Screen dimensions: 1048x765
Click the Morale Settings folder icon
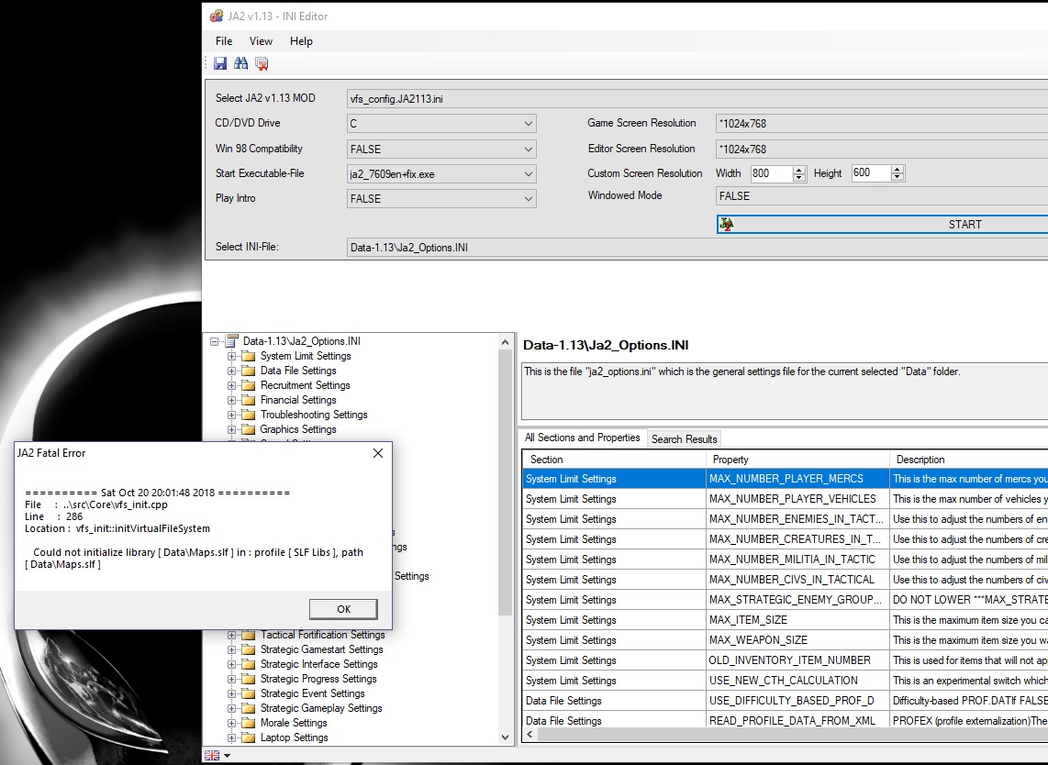[x=249, y=723]
